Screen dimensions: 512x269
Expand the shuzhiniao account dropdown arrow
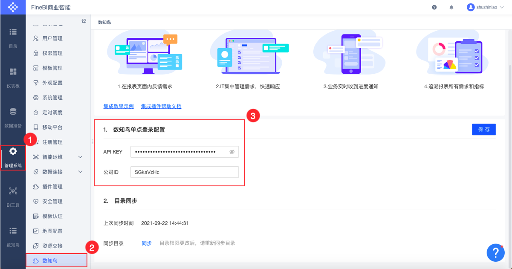[x=501, y=8]
